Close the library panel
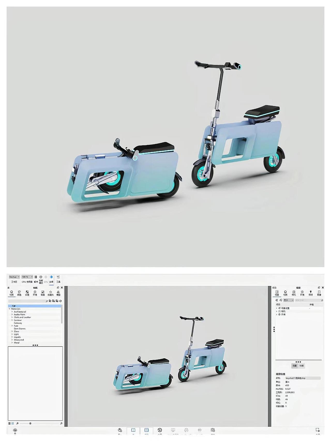Viewport: 331px width, 441px height. click(62, 288)
